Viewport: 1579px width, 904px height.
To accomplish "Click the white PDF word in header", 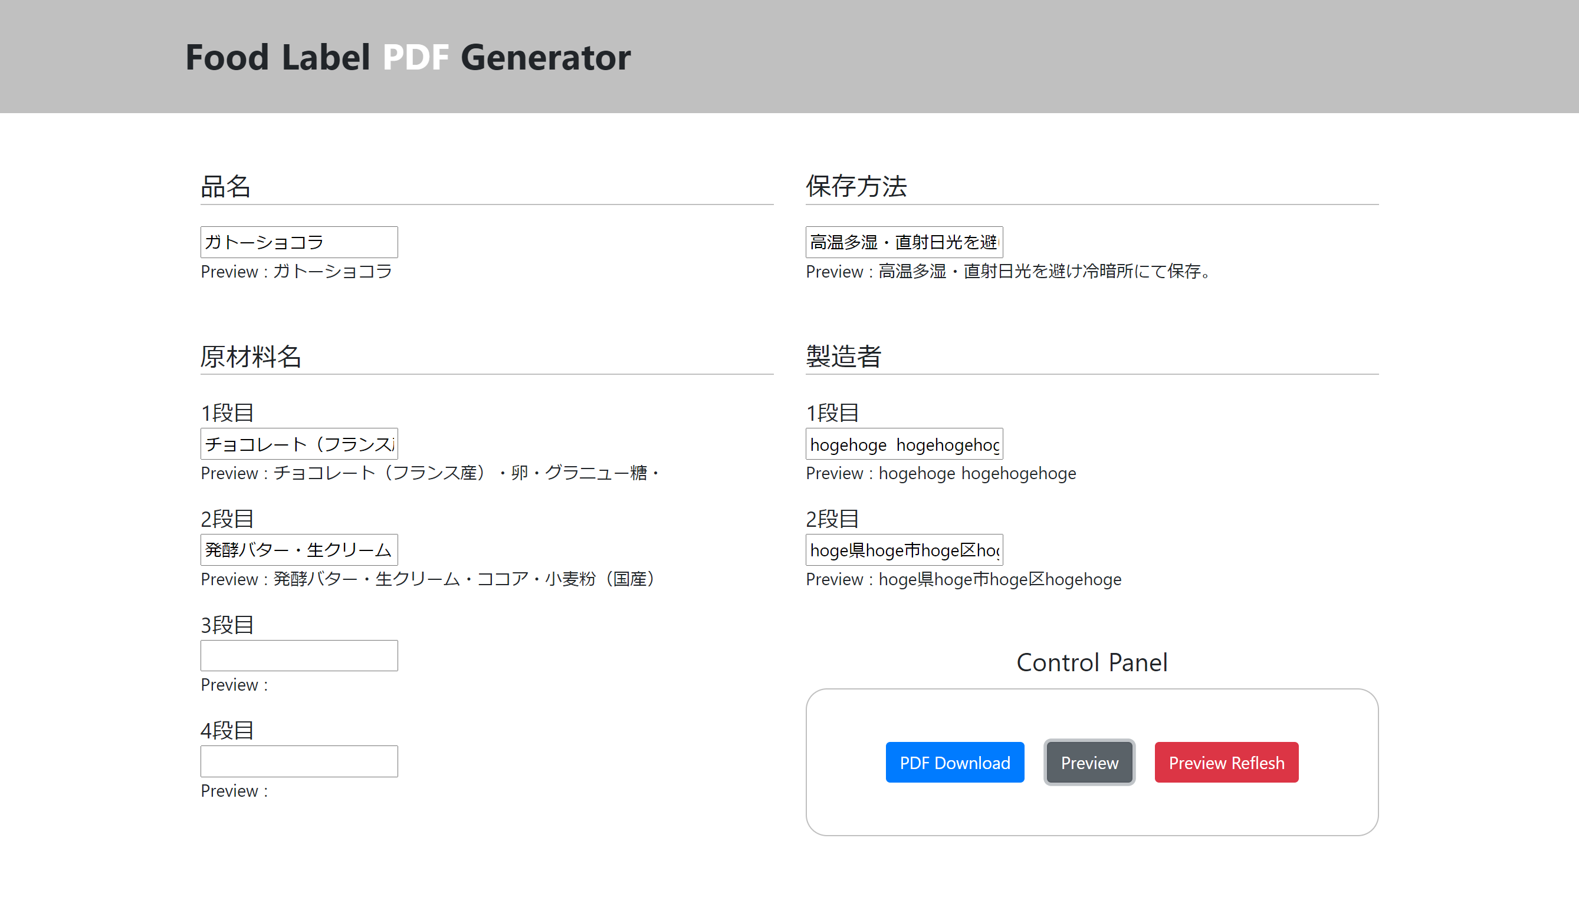I will coord(415,57).
